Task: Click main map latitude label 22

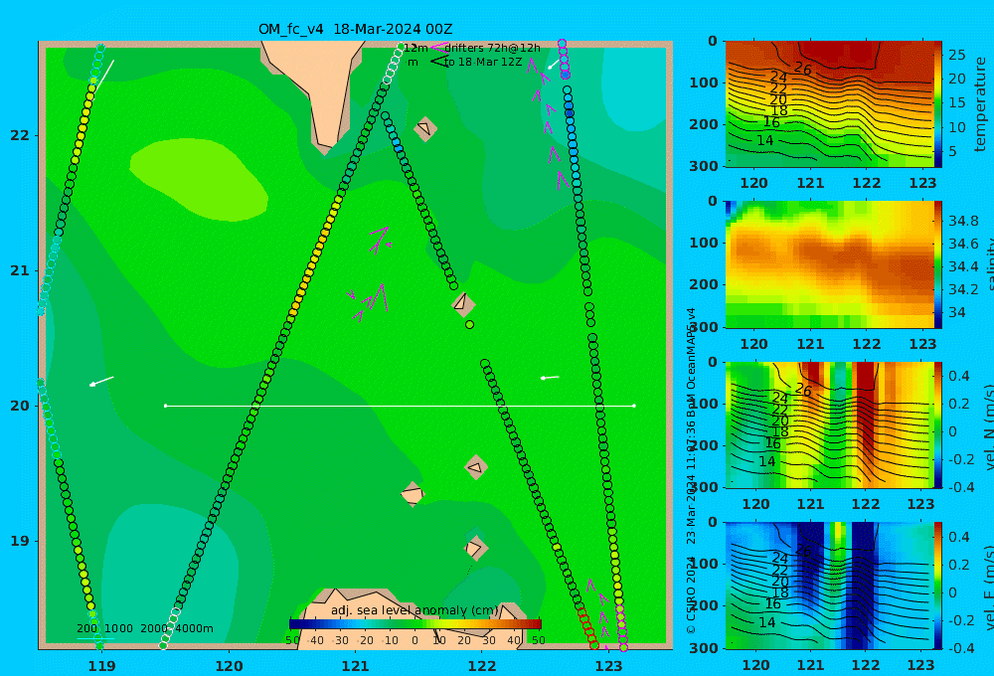Action: point(19,135)
